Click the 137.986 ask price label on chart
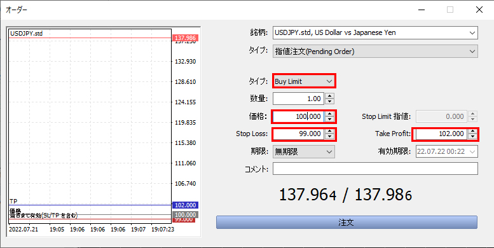This screenshot has height=248, width=494. [185, 38]
